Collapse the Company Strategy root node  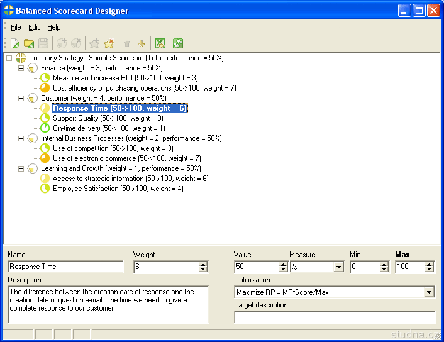[x=9, y=58]
